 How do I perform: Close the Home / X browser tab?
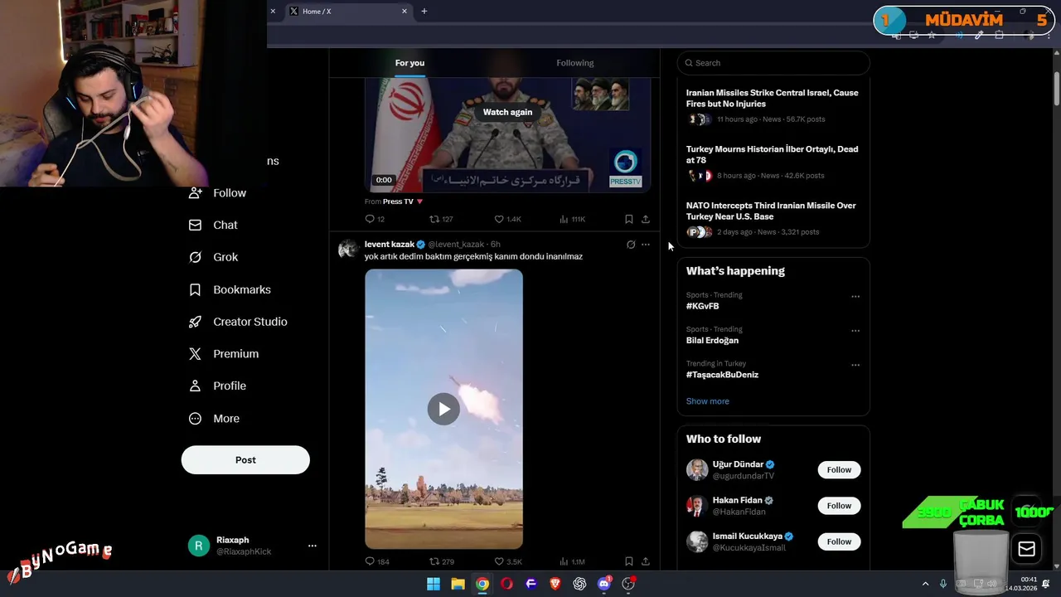[405, 12]
